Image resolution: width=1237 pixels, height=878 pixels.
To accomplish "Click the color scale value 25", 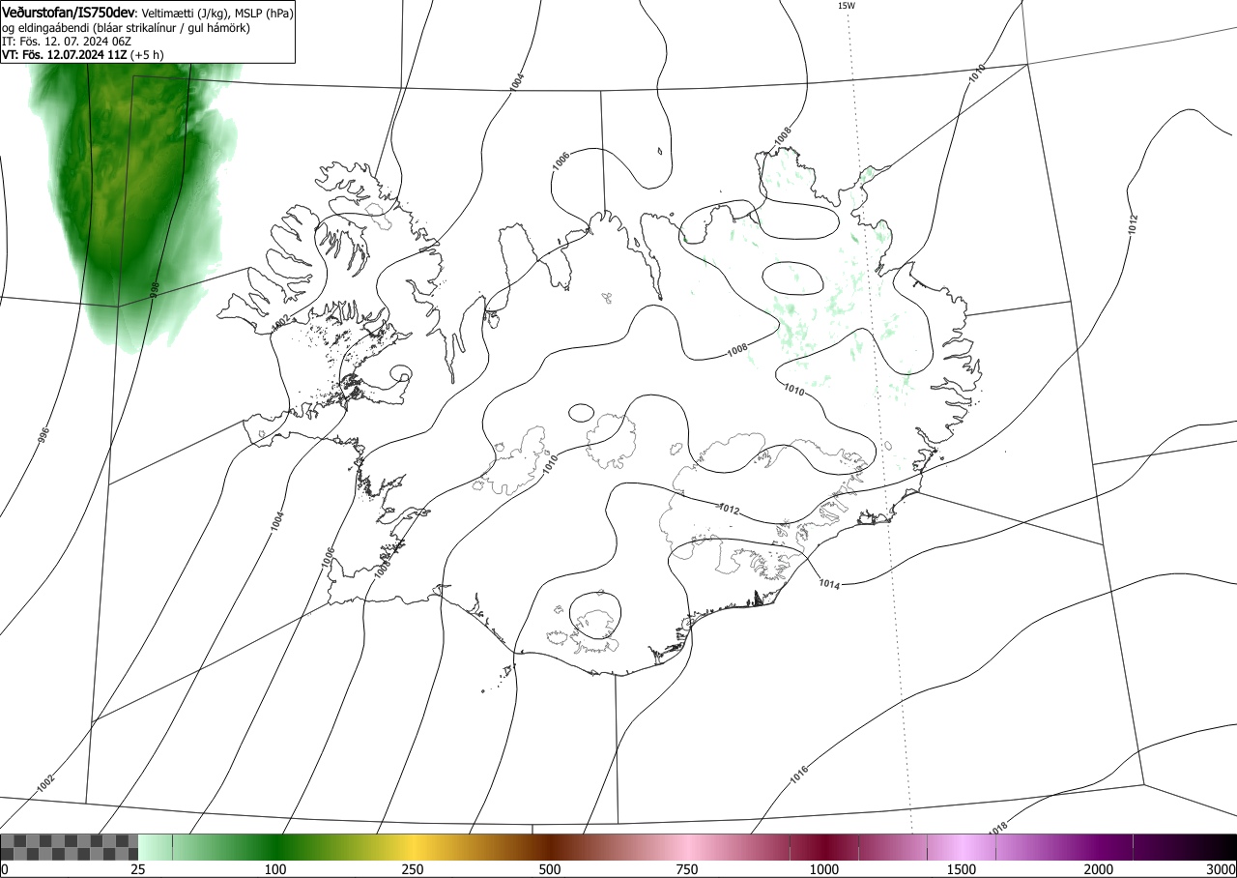I will click(x=138, y=869).
